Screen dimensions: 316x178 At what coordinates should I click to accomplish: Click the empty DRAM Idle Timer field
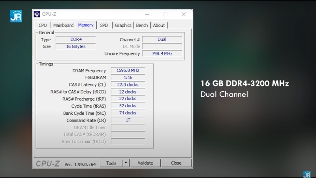click(x=128, y=127)
